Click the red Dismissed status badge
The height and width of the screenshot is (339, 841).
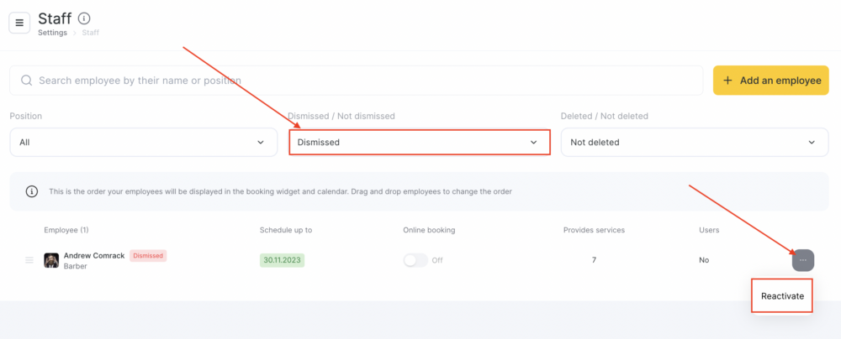pos(148,255)
